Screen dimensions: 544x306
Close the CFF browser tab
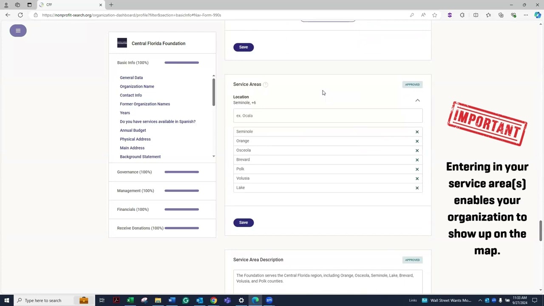[x=101, y=5]
